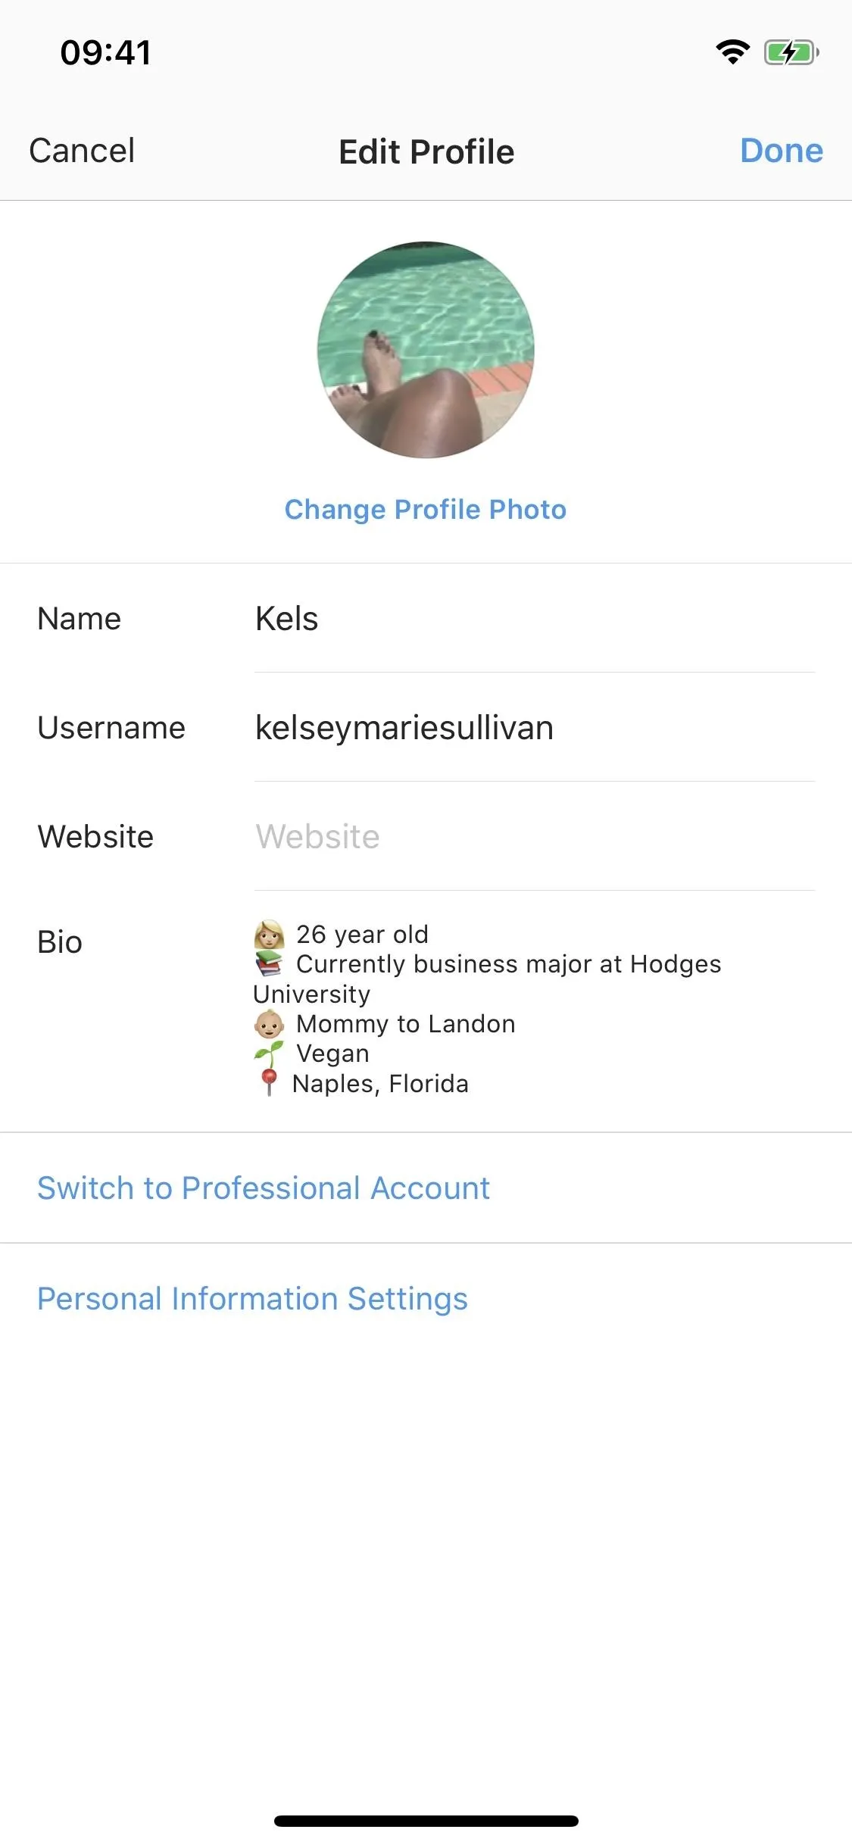Tap the battery charging icon
The image size is (852, 1845).
tap(791, 52)
